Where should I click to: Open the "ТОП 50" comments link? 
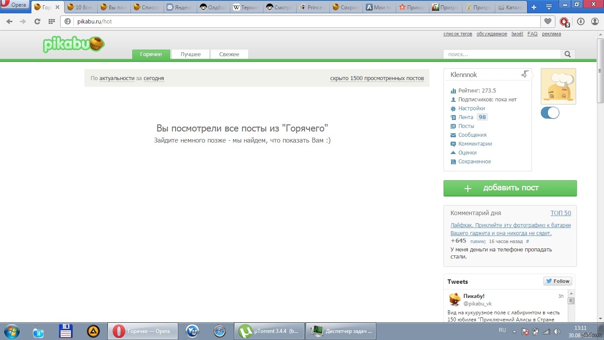pyautogui.click(x=560, y=213)
